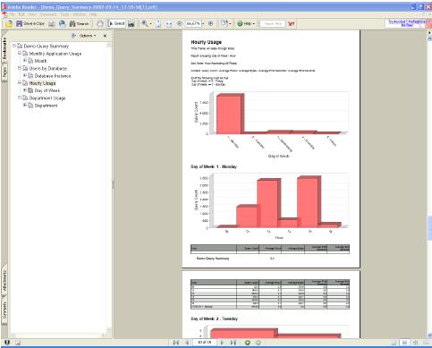Screen dimensions: 432x348
Task: Open the View menu
Action: coord(32,14)
